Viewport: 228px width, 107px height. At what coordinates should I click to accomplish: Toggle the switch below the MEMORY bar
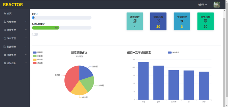tap(35, 34)
